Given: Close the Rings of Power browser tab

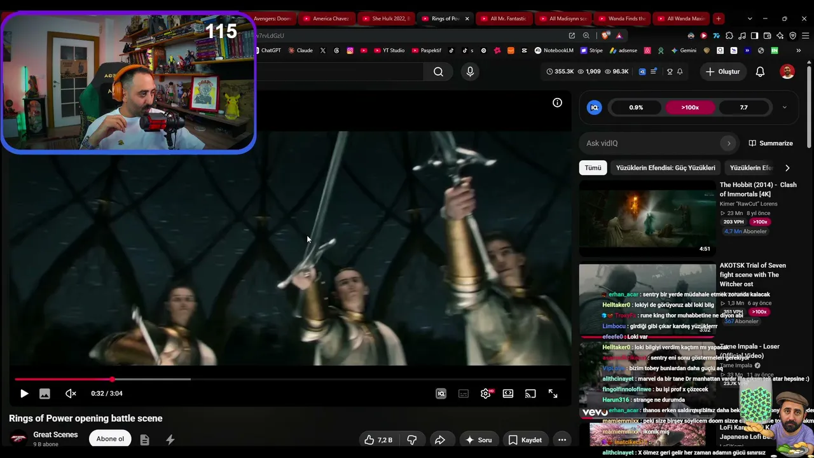Looking at the screenshot, I should pyautogui.click(x=467, y=18).
